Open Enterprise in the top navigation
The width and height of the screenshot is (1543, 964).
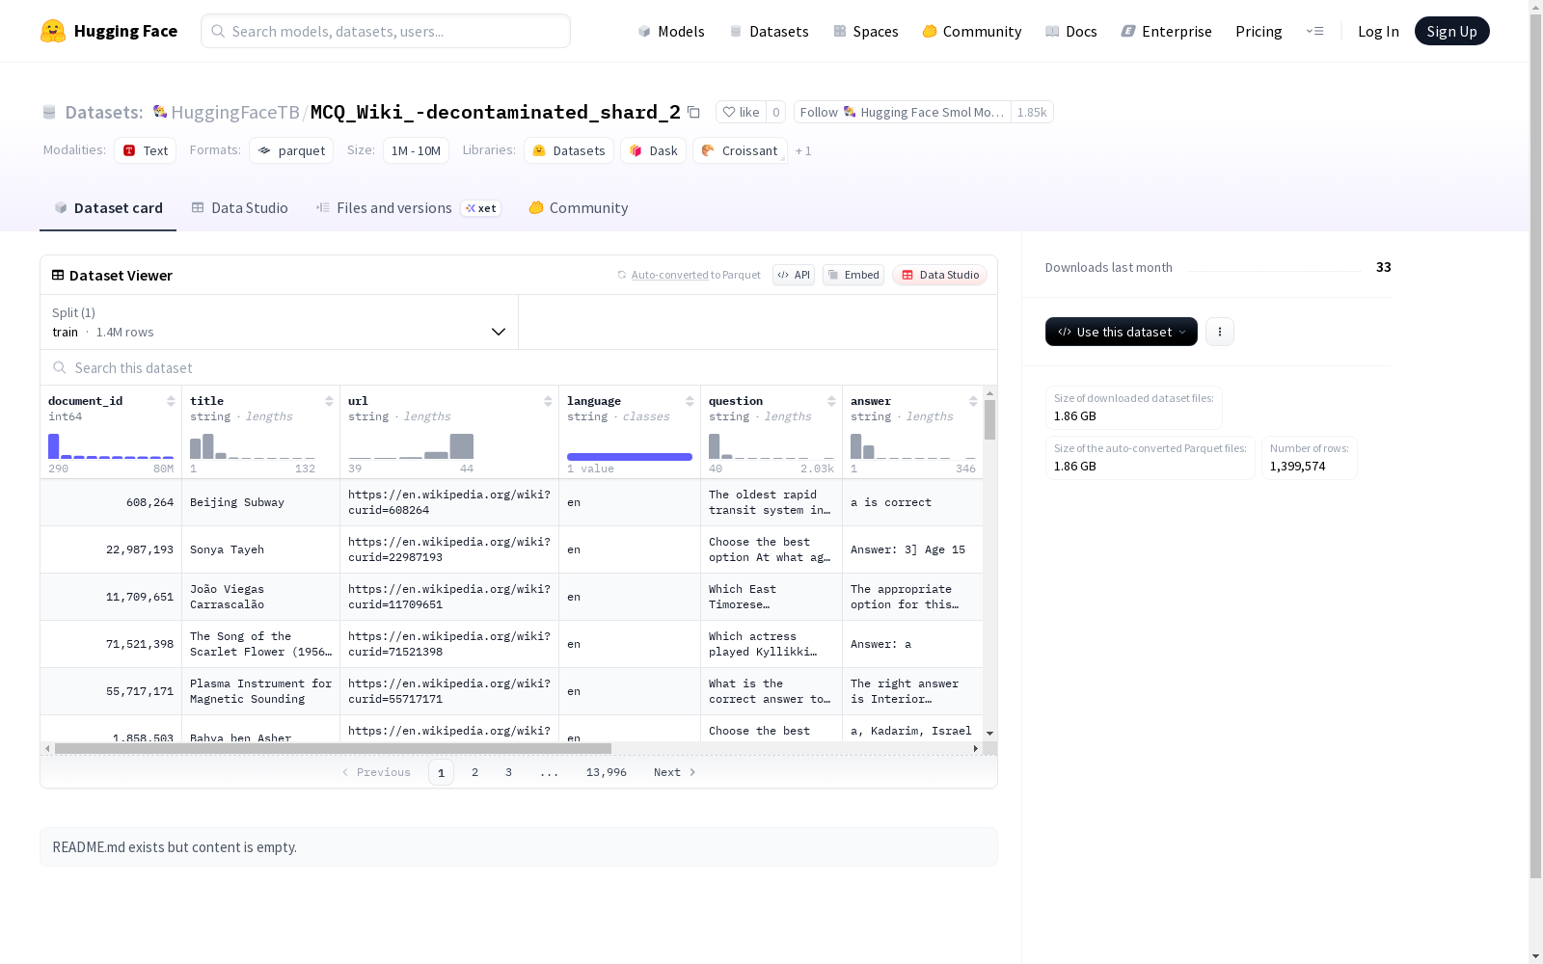click(x=1166, y=31)
